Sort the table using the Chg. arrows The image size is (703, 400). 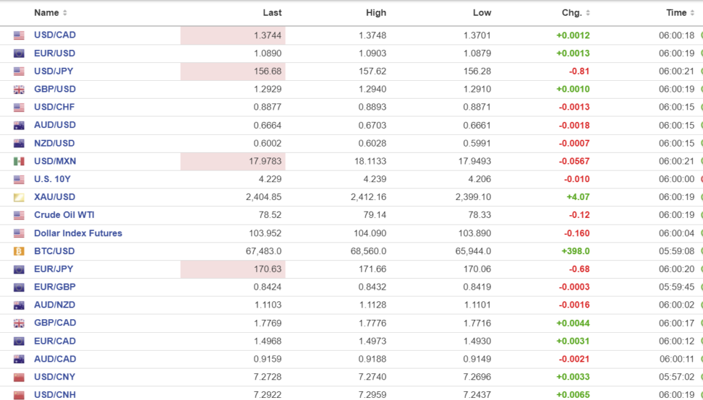click(587, 13)
